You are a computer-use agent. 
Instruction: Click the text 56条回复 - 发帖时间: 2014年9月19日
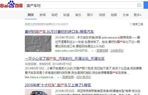(x=48, y=64)
